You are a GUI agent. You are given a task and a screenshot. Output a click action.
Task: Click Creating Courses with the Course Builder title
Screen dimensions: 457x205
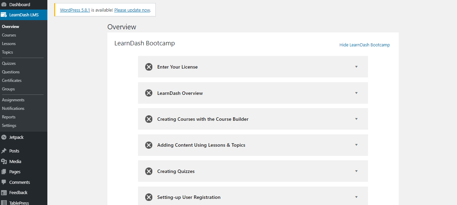tap(203, 119)
